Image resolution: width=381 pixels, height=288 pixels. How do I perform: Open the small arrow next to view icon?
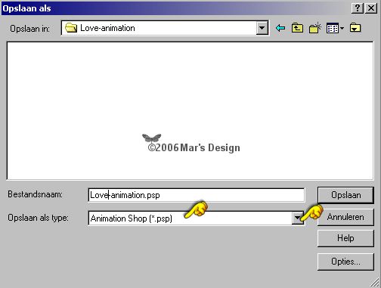342,28
